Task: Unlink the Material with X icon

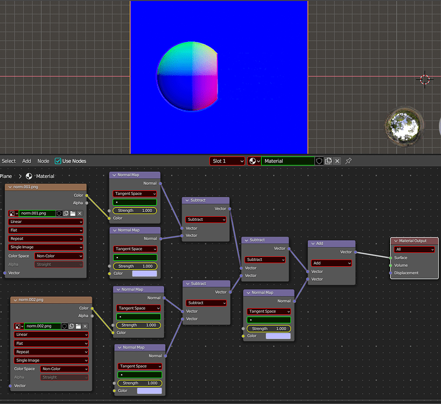Action: (337, 161)
